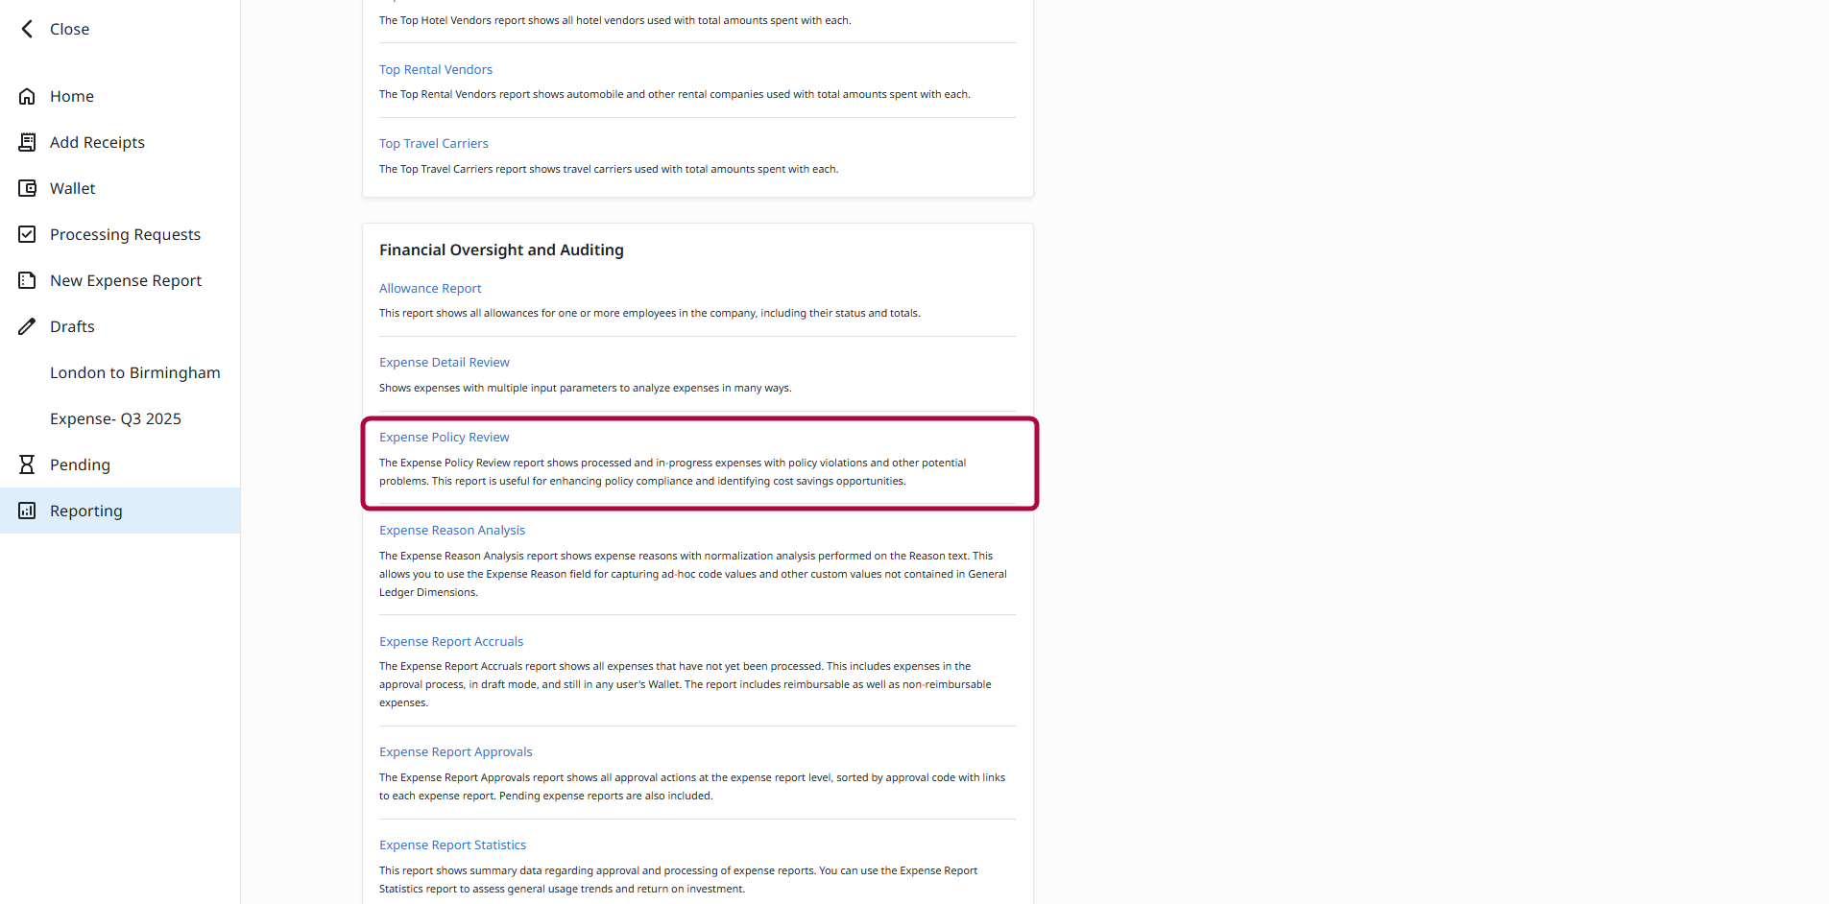Viewport: 1829px width, 904px height.
Task: Open the London to Birmingham draft
Action: tap(134, 372)
